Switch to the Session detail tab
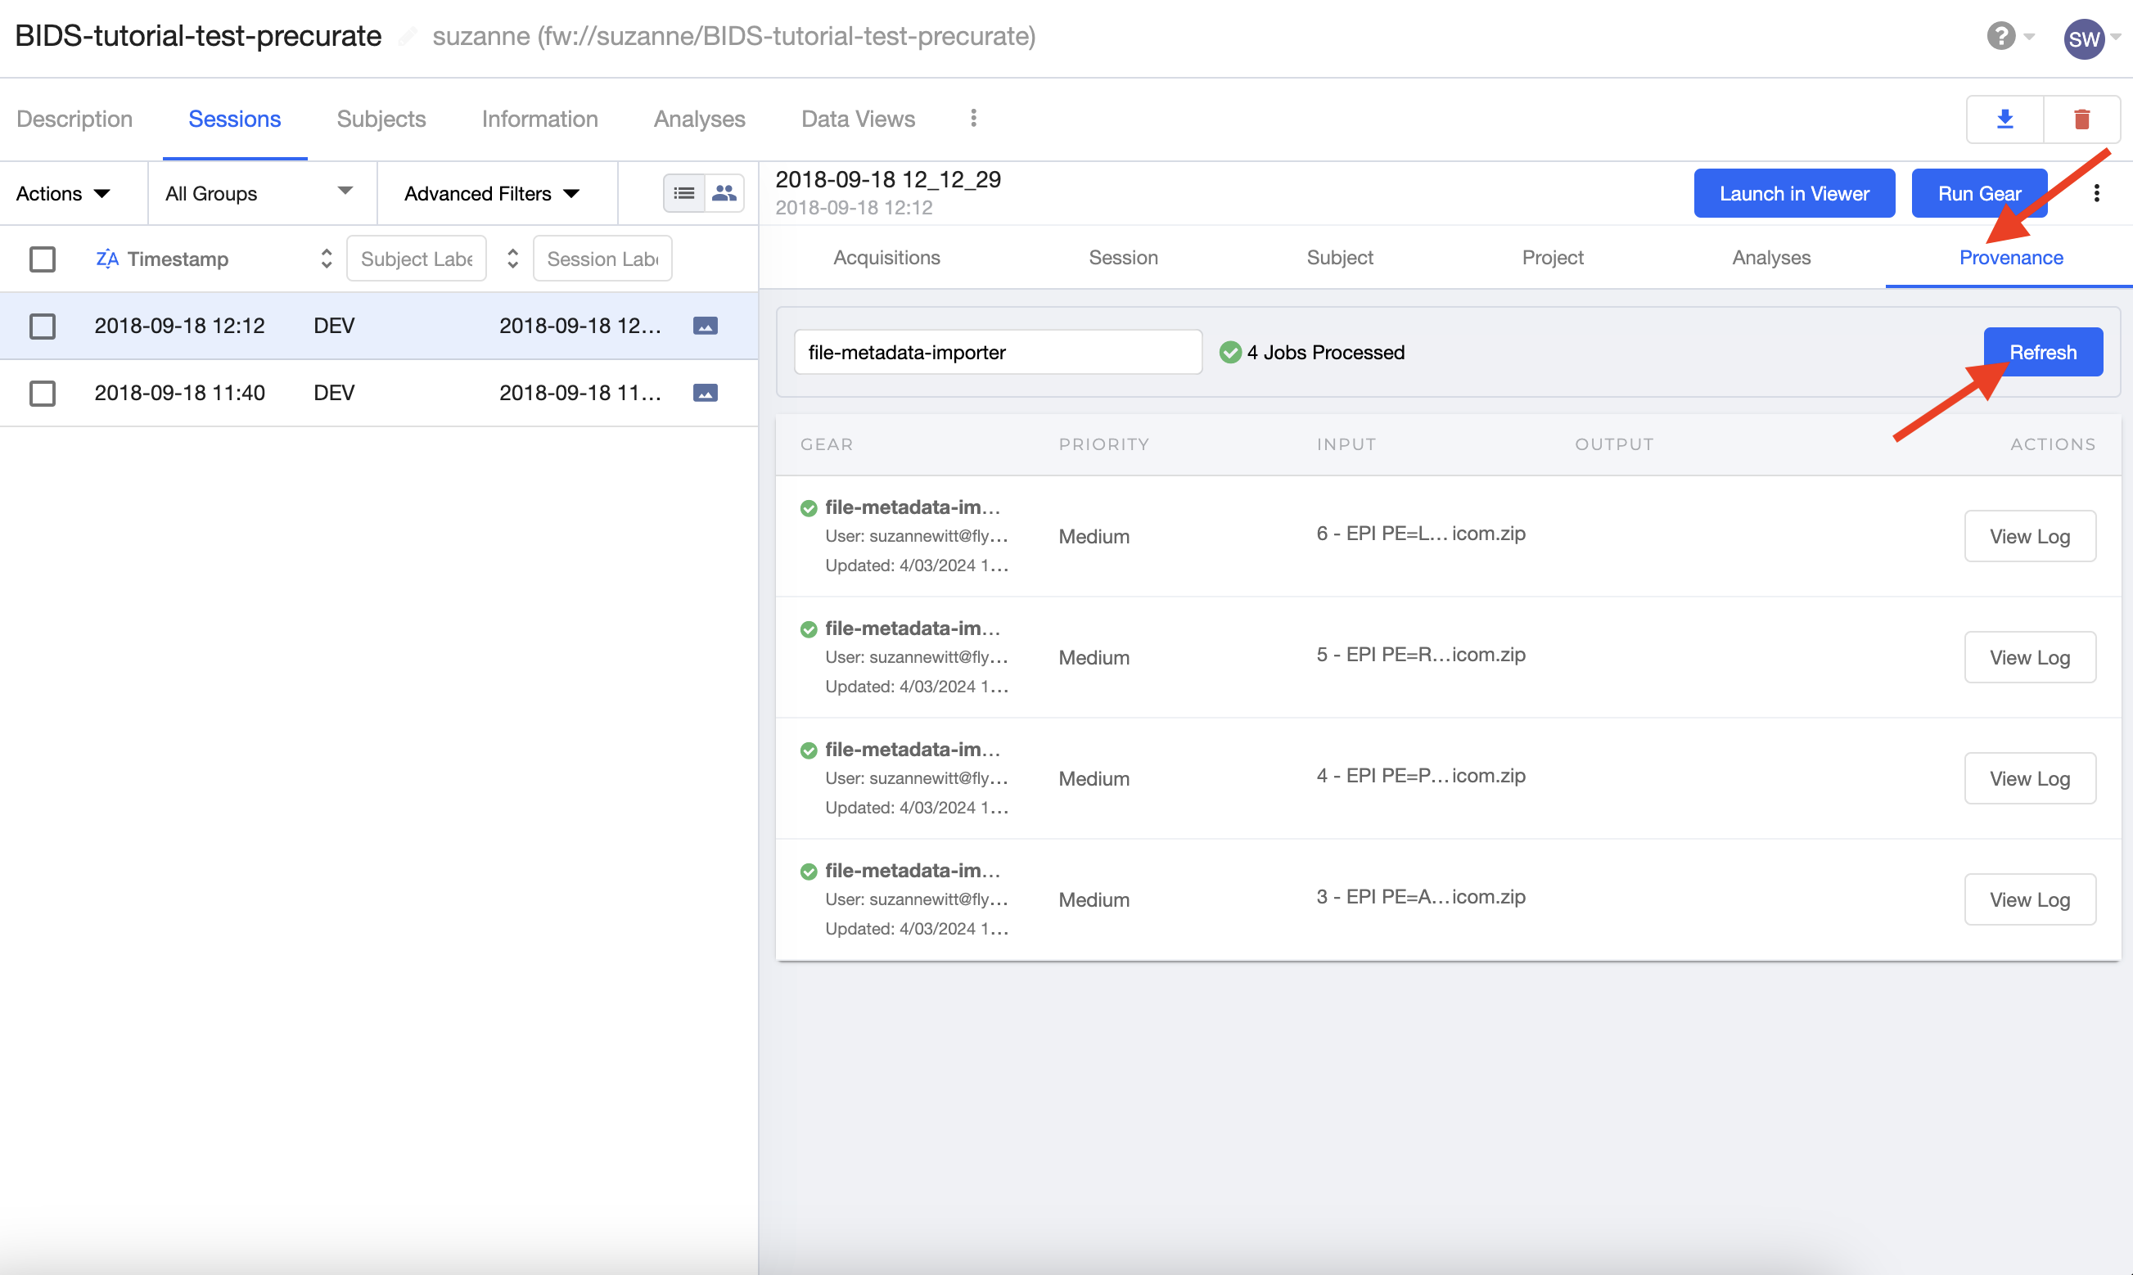 [1123, 257]
